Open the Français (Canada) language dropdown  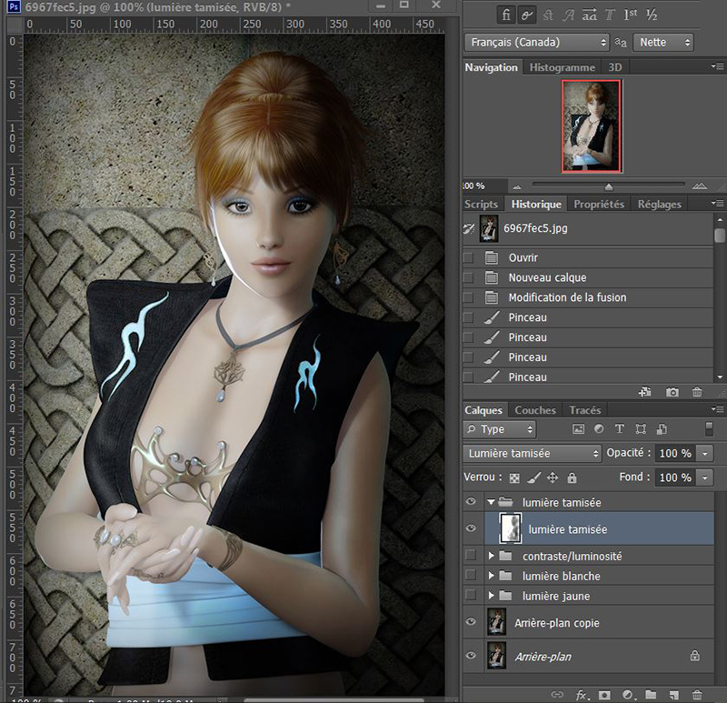536,42
